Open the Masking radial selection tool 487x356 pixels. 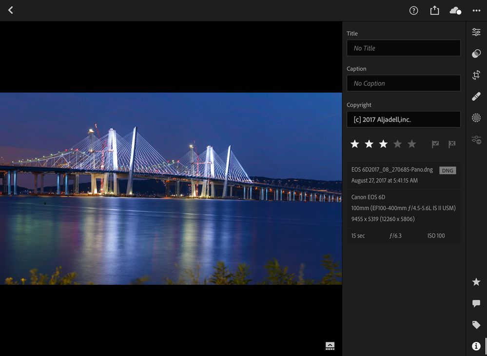tap(476, 118)
